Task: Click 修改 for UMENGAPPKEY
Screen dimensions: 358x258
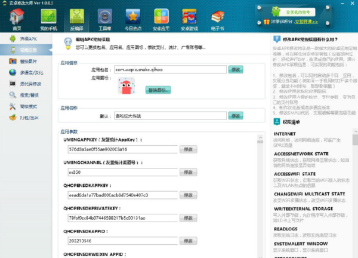Action: click(x=188, y=149)
